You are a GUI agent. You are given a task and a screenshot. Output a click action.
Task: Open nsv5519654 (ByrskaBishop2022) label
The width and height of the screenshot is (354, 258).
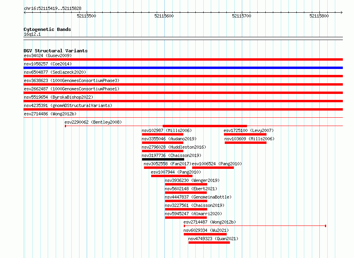pyautogui.click(x=58, y=97)
